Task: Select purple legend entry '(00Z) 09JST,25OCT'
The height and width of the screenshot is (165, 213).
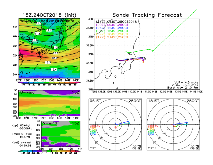Action: (112, 25)
